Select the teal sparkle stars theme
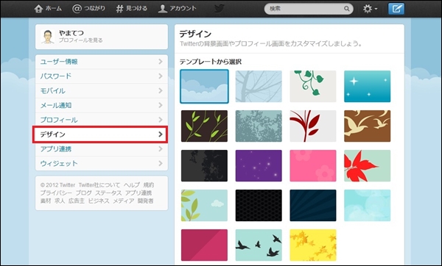The image size is (442, 266). pos(368,86)
